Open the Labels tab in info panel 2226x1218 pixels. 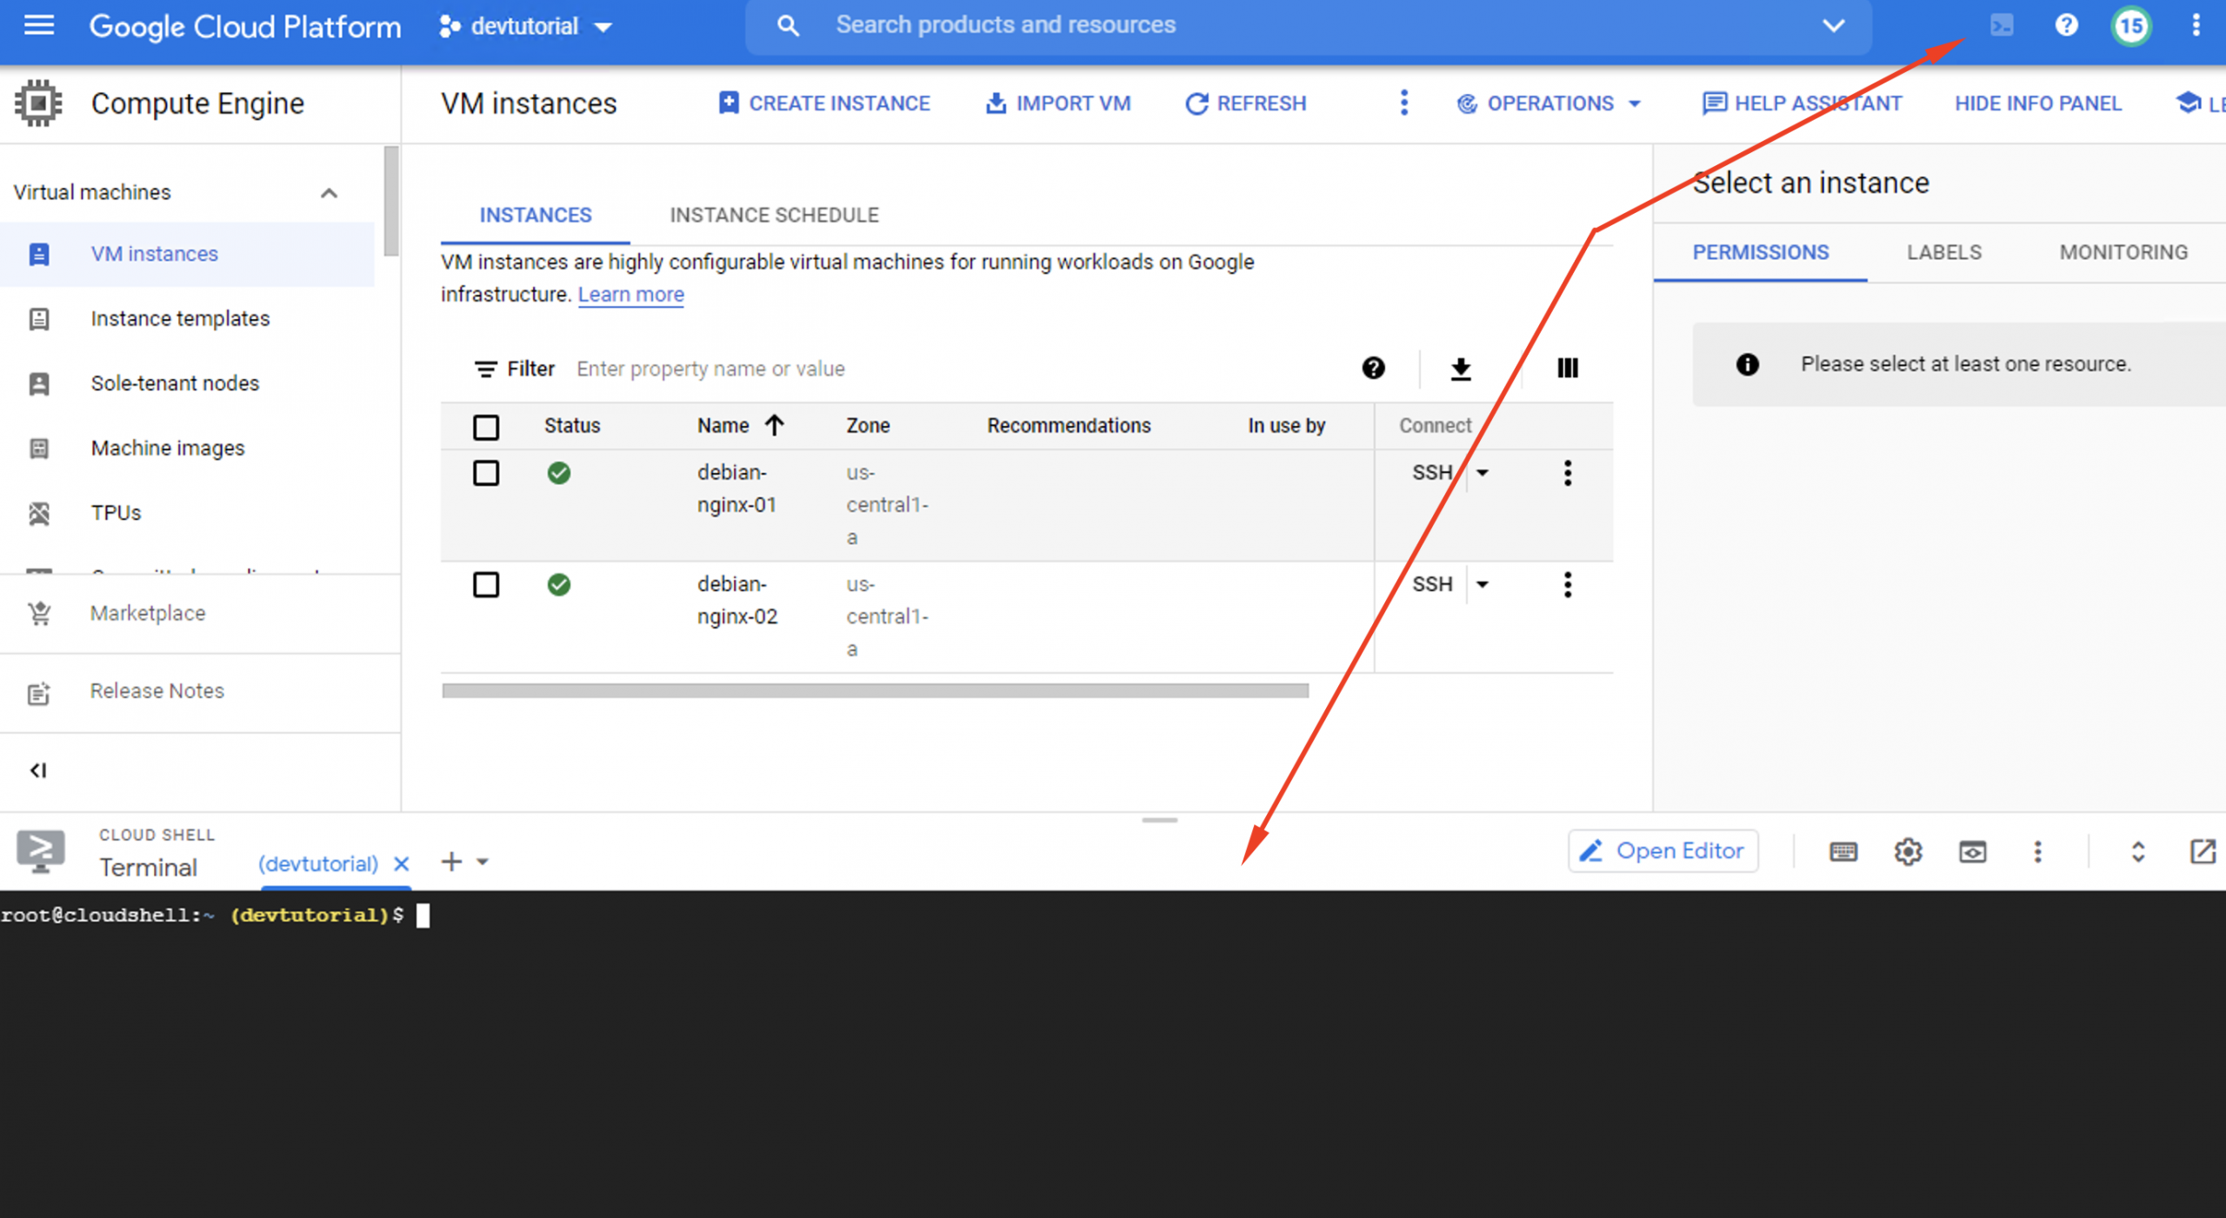[1944, 252]
